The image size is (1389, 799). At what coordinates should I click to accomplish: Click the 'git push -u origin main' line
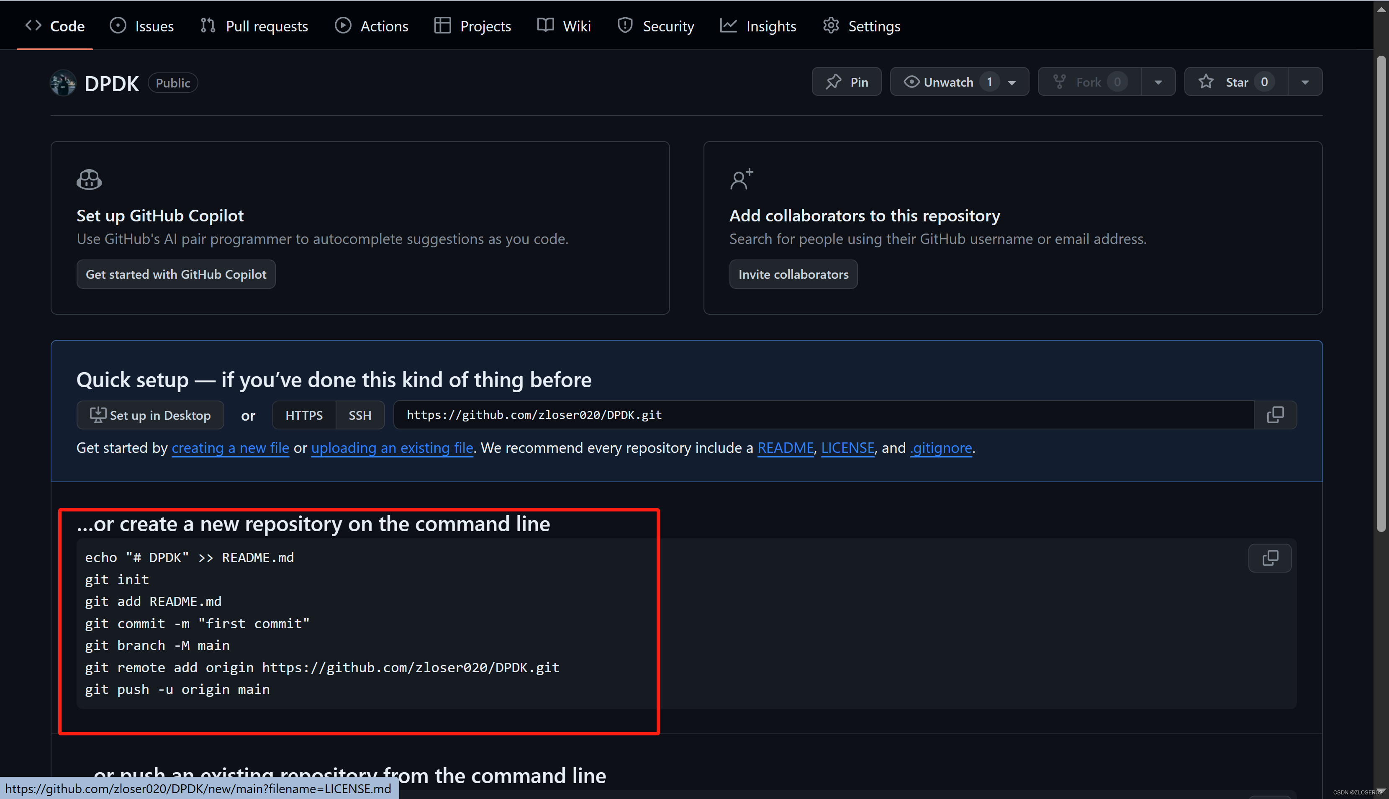(x=177, y=689)
